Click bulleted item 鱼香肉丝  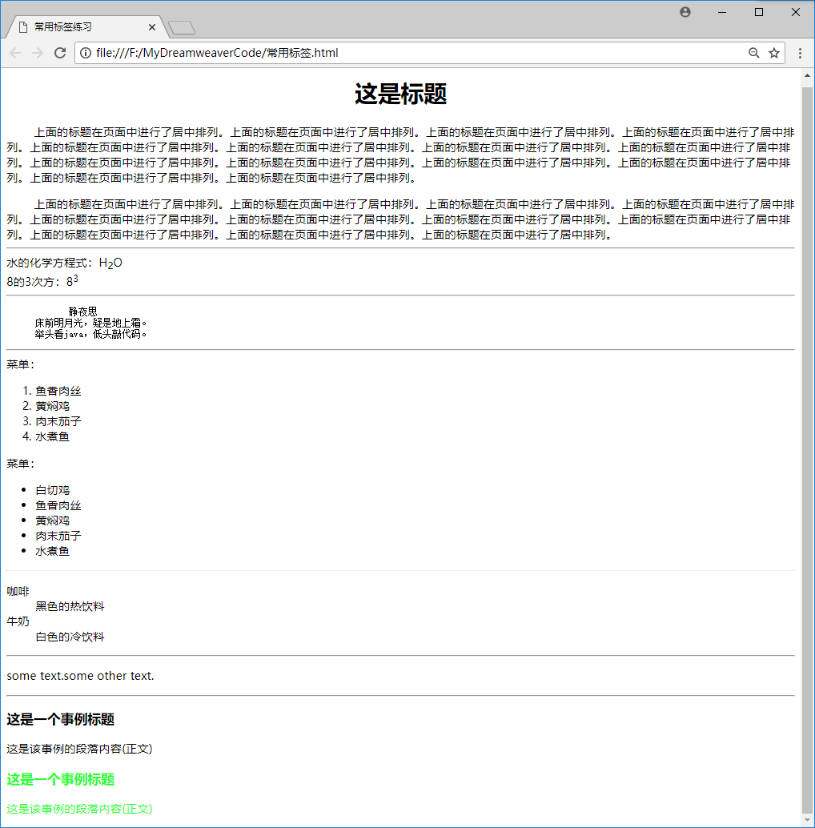click(58, 505)
